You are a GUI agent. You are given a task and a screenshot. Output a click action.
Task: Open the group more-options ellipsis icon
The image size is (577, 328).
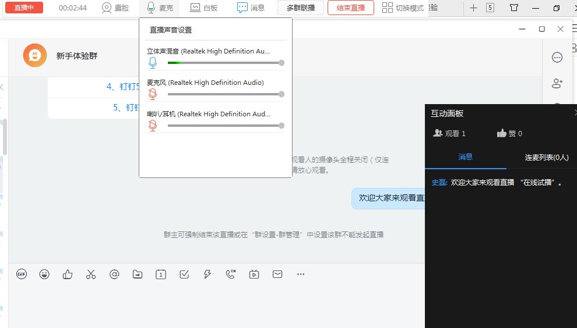click(x=557, y=57)
